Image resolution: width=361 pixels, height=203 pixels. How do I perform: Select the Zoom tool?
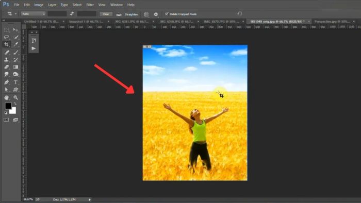pos(15,97)
